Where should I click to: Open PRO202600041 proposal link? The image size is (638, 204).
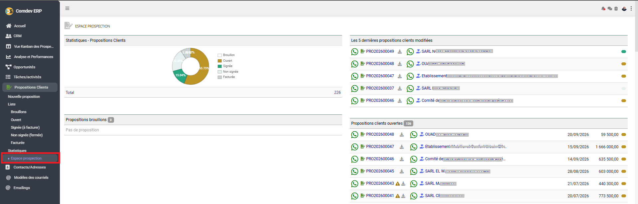tap(380, 196)
